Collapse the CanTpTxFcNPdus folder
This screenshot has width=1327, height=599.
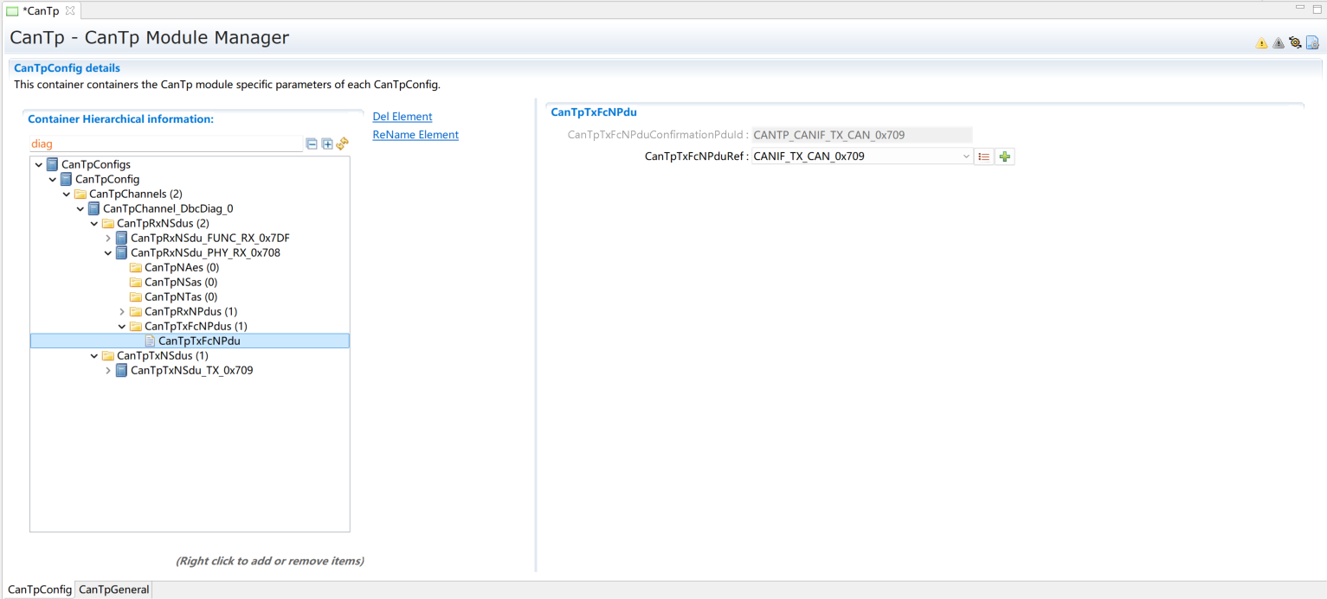[x=122, y=327]
